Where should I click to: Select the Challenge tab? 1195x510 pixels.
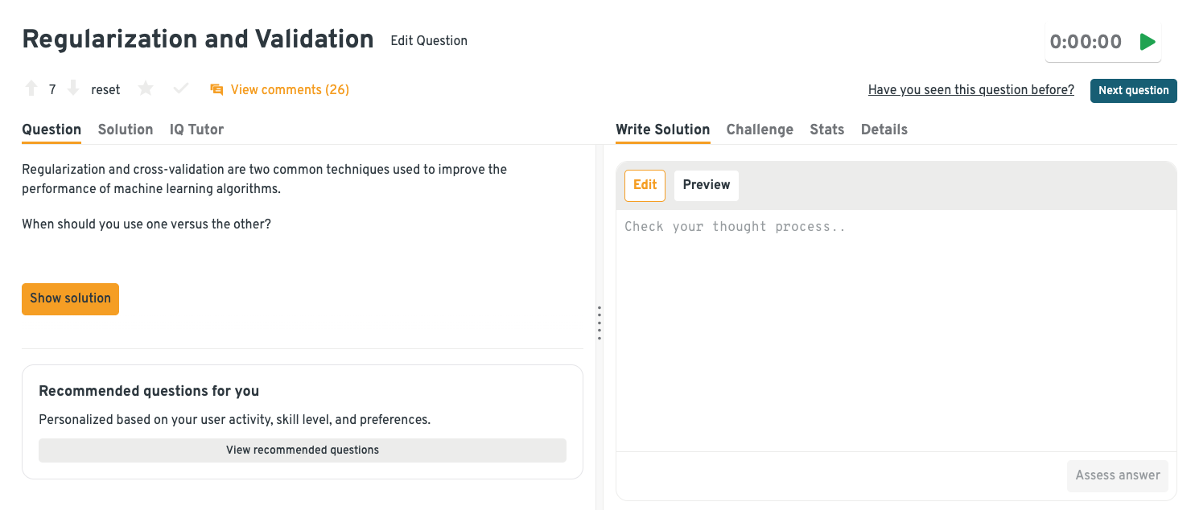point(760,130)
